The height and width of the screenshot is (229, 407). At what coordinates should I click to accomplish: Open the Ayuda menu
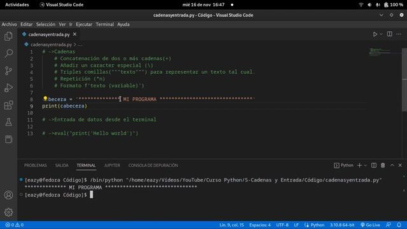coord(123,24)
